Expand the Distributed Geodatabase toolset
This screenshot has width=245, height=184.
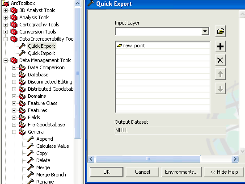pos(14,89)
